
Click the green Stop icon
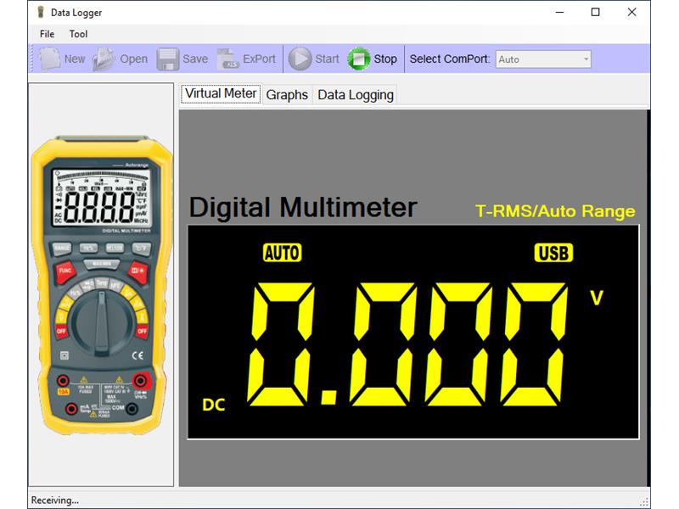[x=358, y=59]
